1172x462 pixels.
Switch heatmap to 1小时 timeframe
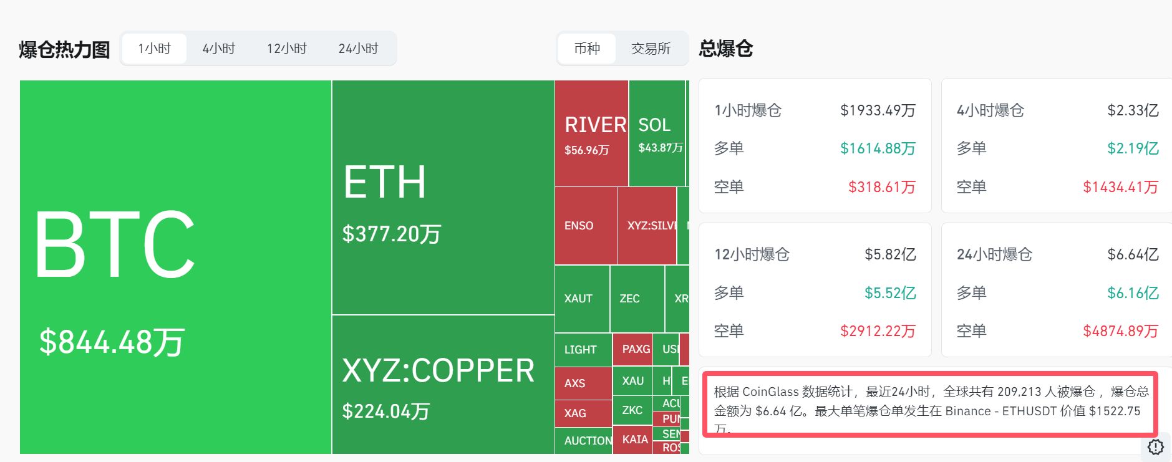[x=154, y=49]
